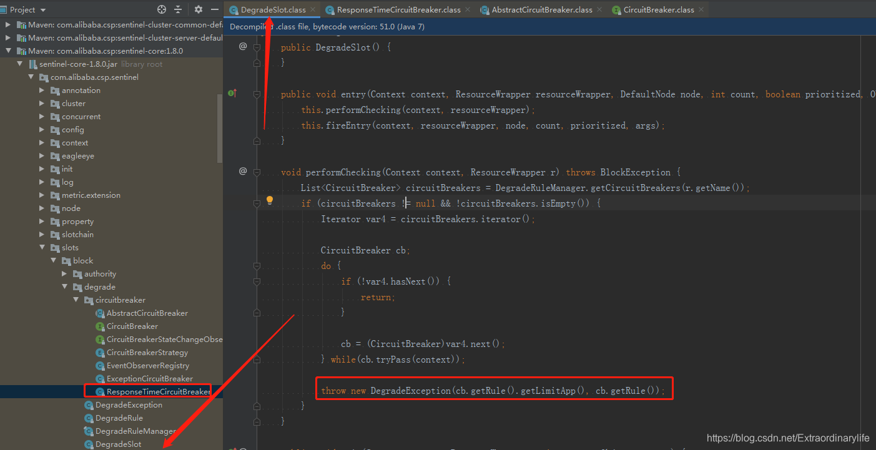Screen dimensions: 876x450
Task: Close the ResponseTimeCircuitBreaker.class tab
Action: [468, 10]
